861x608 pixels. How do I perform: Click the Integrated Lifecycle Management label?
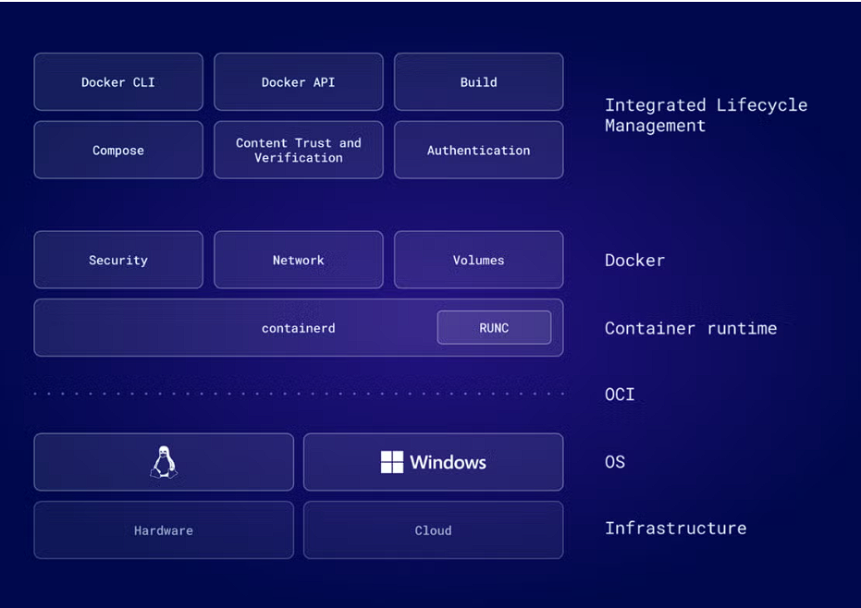point(705,116)
